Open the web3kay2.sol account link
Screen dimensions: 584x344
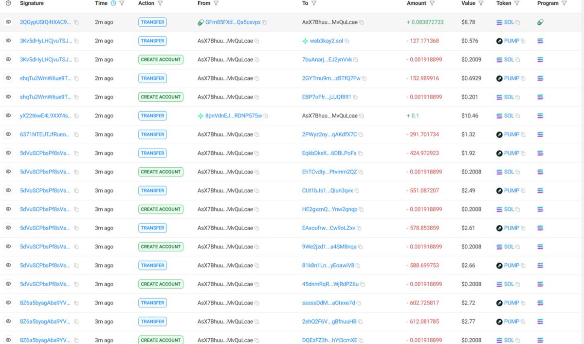pos(326,41)
